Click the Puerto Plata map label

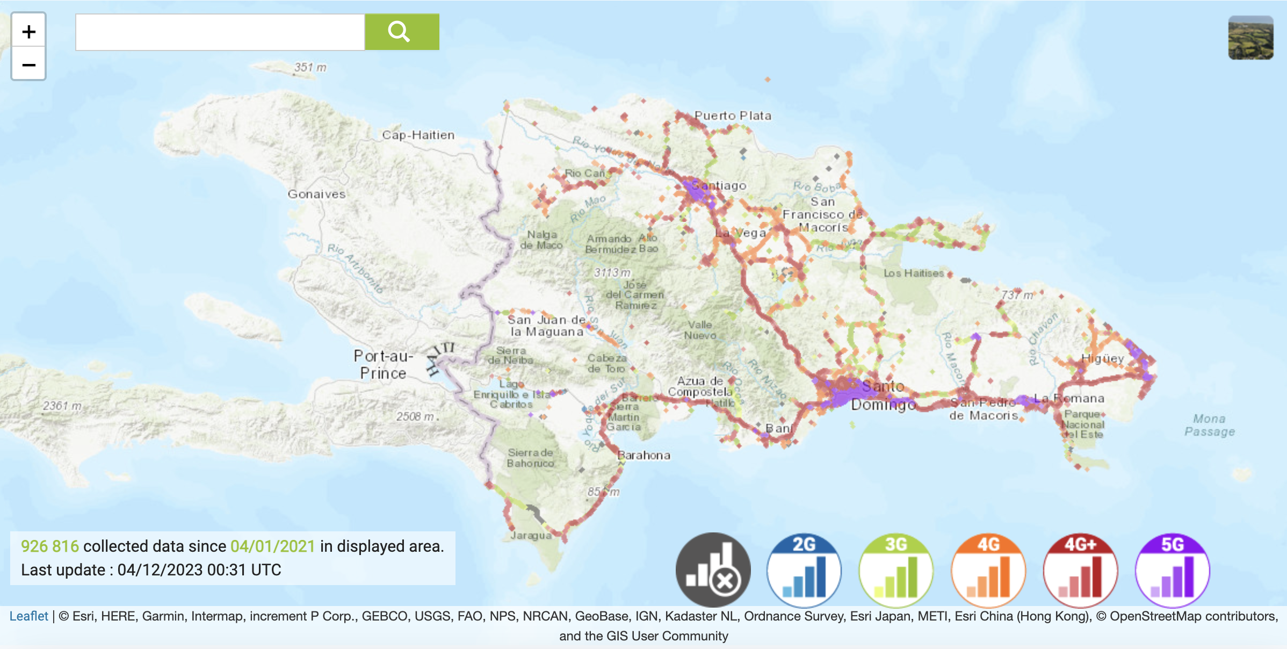point(733,116)
